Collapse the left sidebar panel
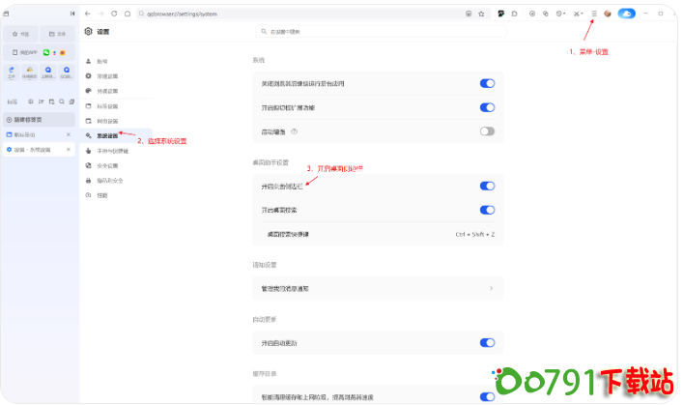This screenshot has width=683, height=405. [73, 14]
